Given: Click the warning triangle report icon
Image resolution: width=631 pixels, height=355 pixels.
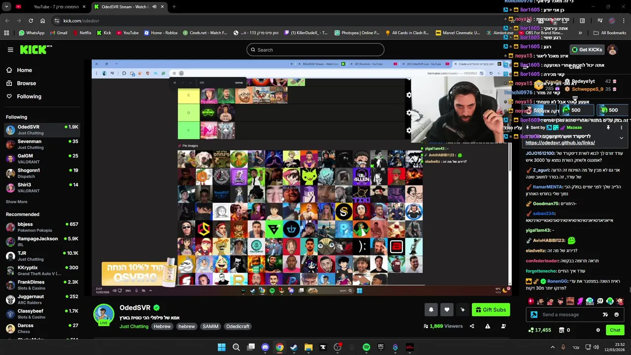Looking at the screenshot, I should 488,326.
